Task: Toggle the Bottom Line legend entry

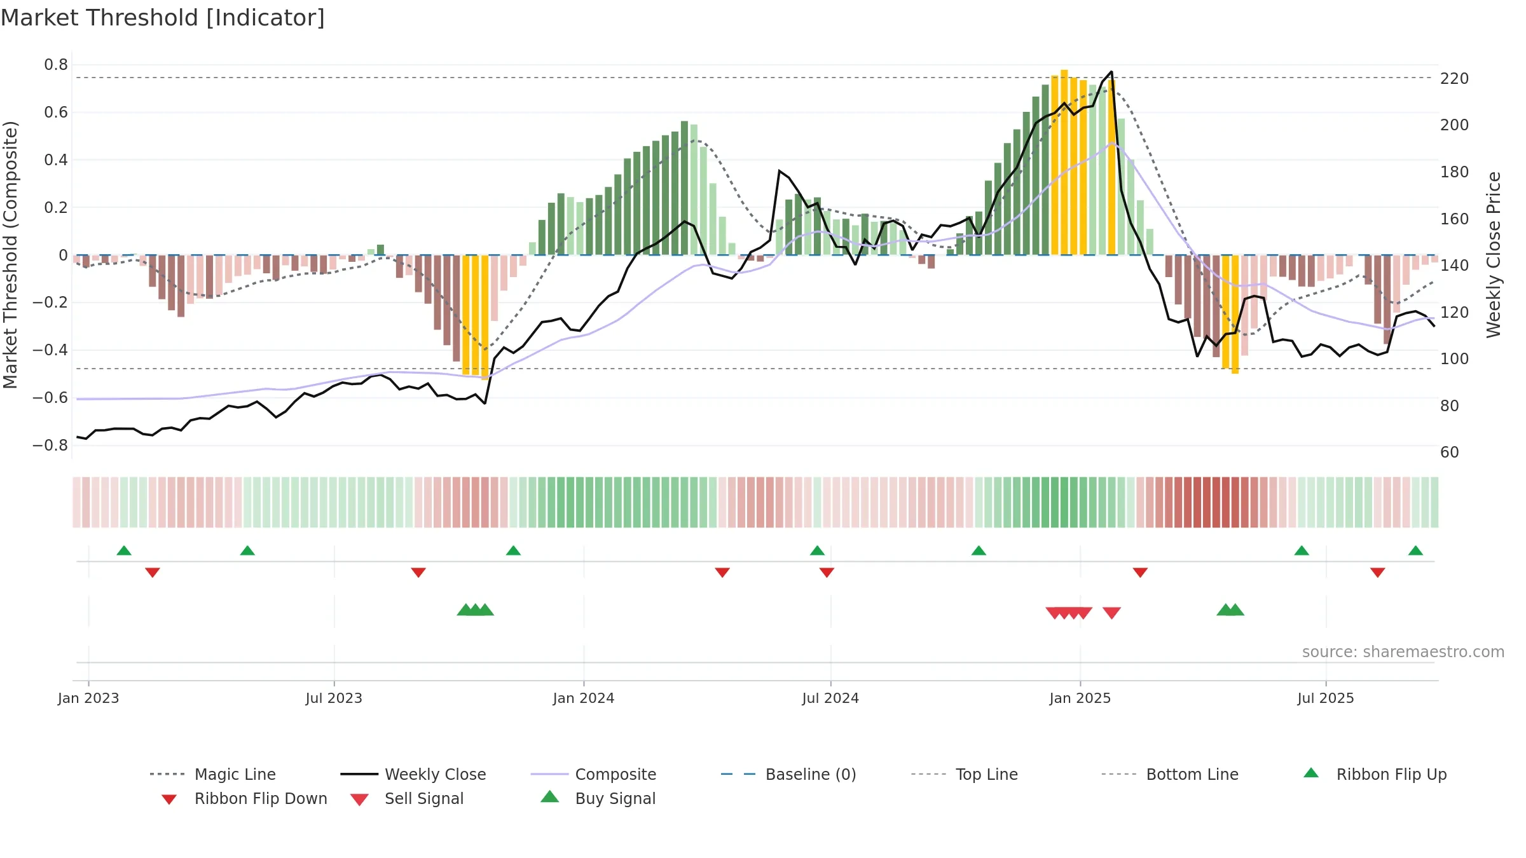Action: (1170, 774)
